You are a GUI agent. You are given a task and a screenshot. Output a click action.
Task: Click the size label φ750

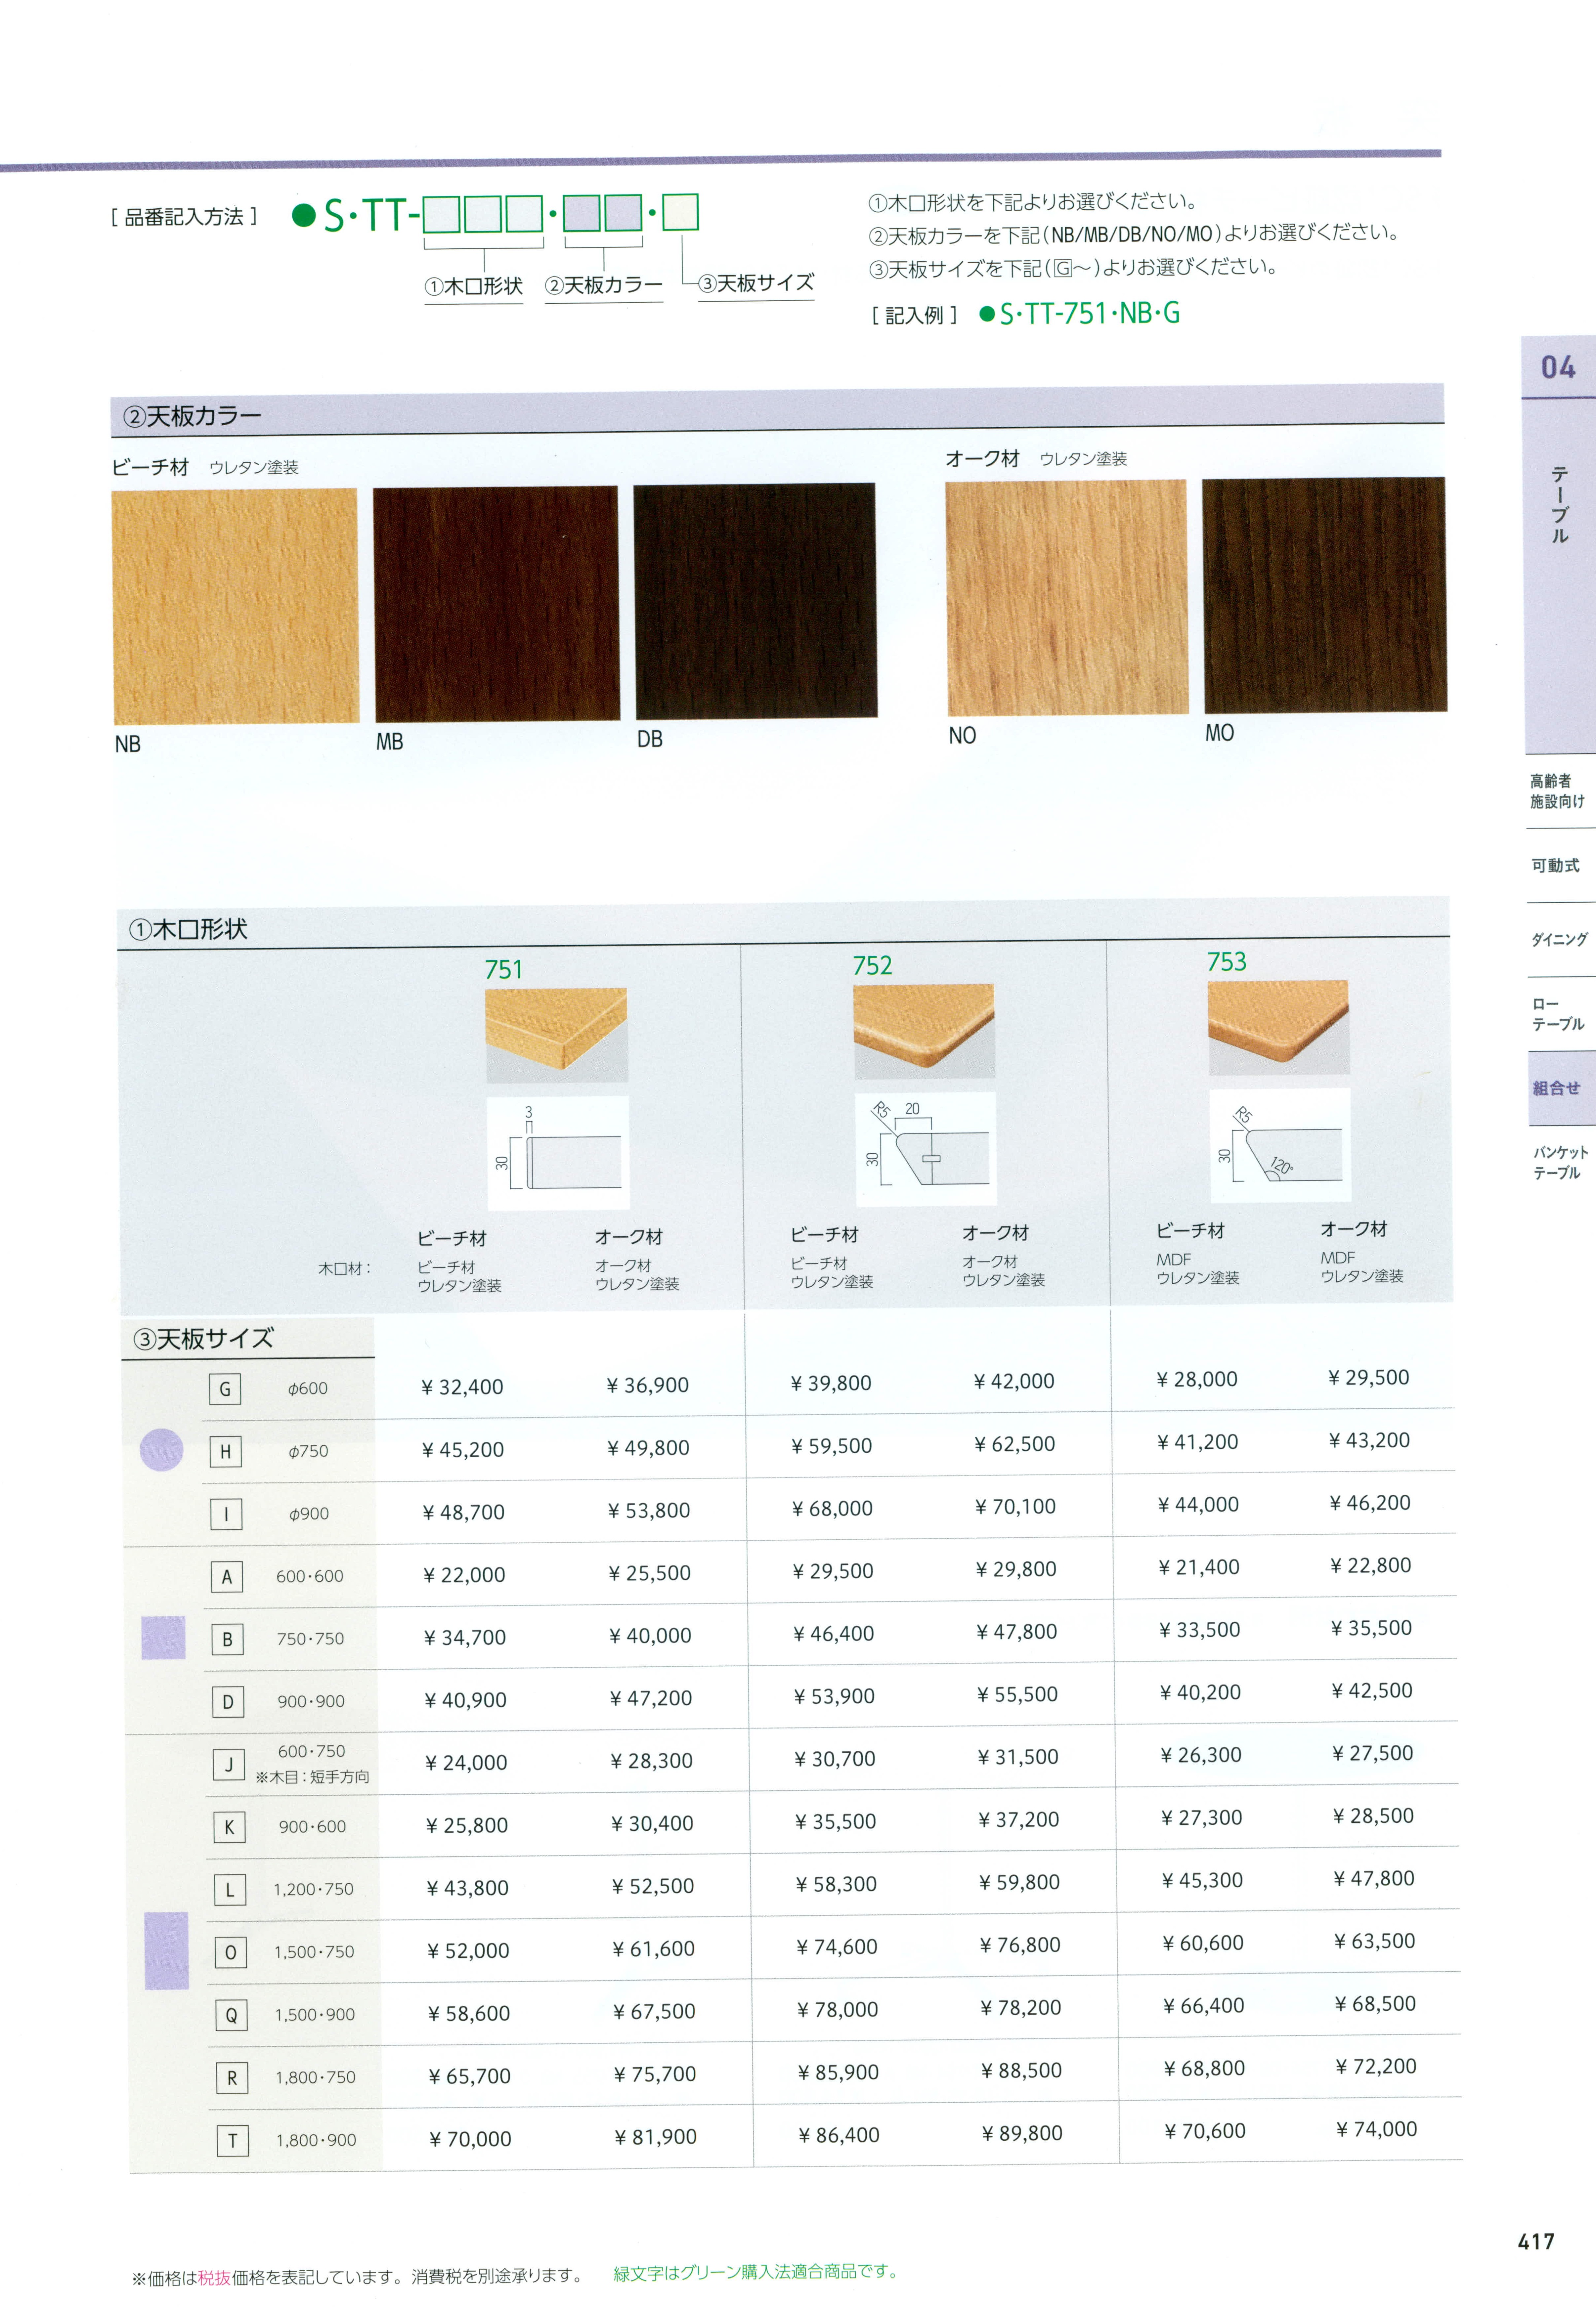tap(308, 1452)
